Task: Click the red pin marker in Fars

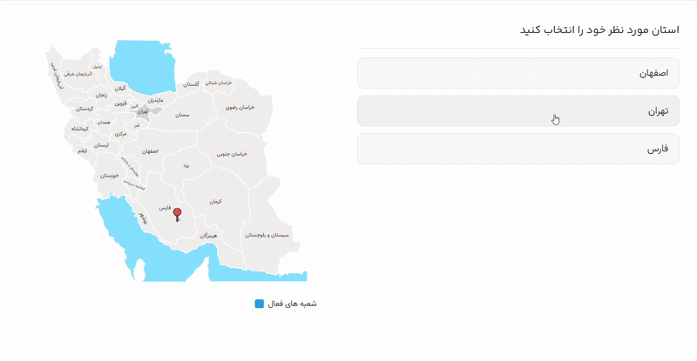Action: pyautogui.click(x=178, y=213)
